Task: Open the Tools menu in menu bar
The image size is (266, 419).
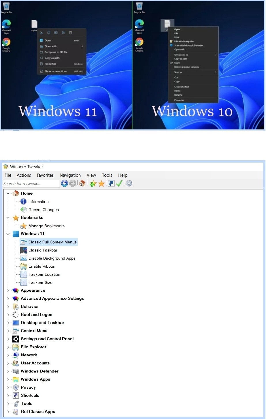Action: pyautogui.click(x=107, y=175)
